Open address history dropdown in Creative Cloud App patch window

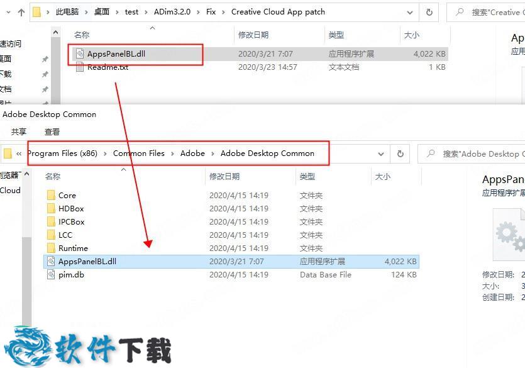click(409, 13)
